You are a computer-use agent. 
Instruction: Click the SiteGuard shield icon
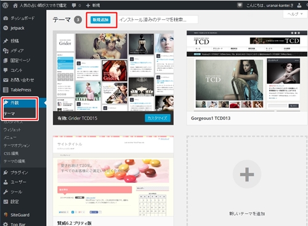tap(6, 215)
